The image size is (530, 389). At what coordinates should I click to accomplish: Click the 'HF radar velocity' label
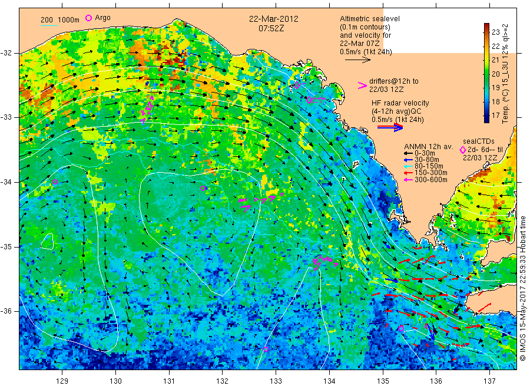coord(400,103)
